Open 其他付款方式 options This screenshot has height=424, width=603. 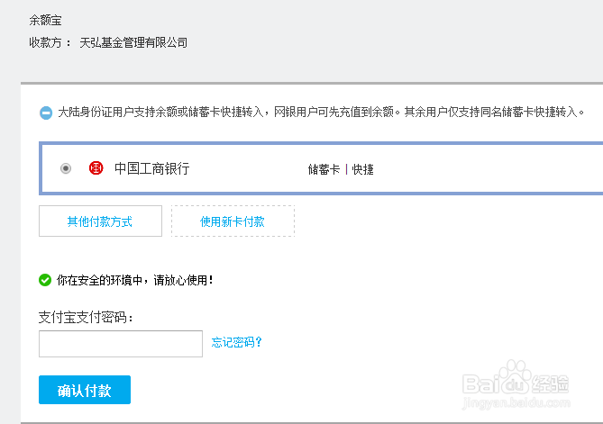100,221
